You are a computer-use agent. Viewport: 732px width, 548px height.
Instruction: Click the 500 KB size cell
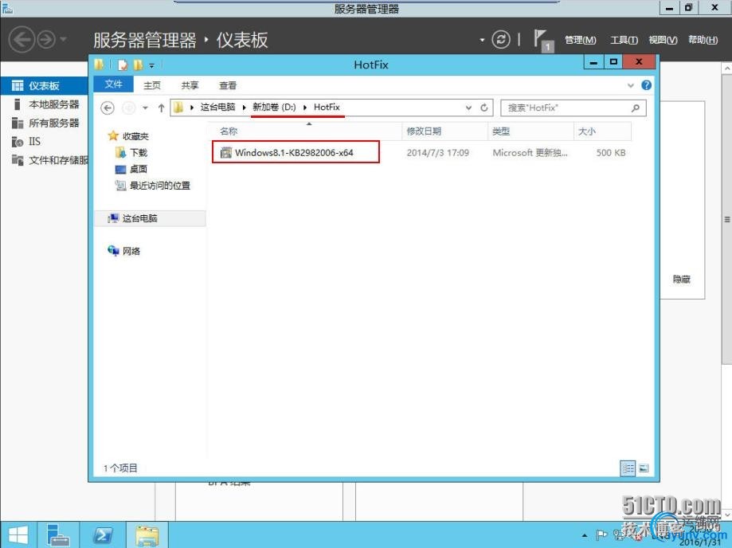(611, 153)
